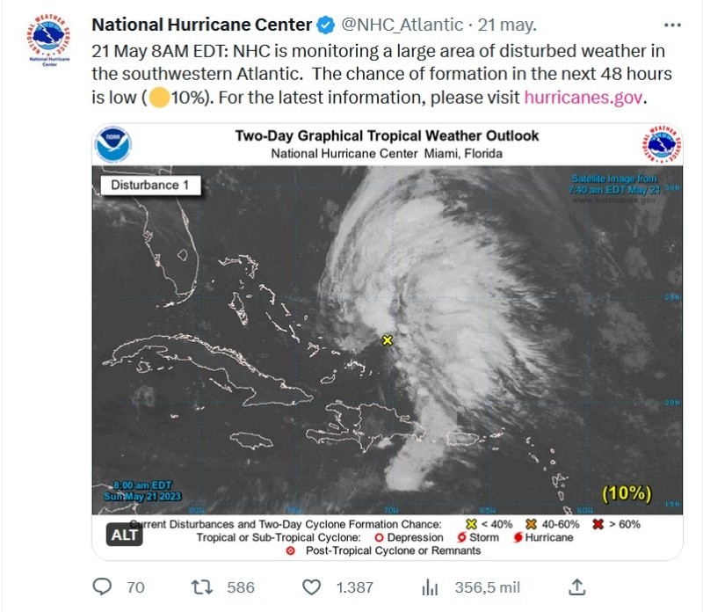
Task: Click the 70 replies count
Action: pos(135,587)
